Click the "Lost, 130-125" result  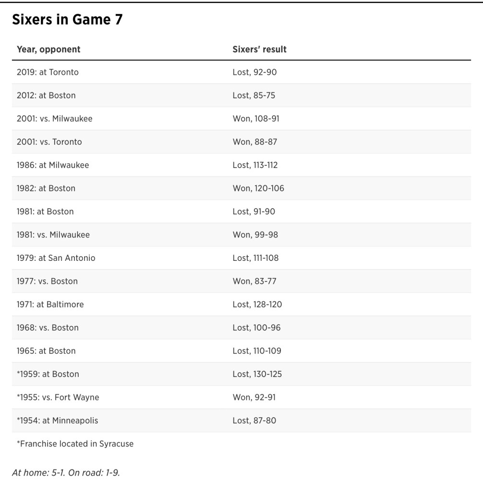pyautogui.click(x=257, y=374)
